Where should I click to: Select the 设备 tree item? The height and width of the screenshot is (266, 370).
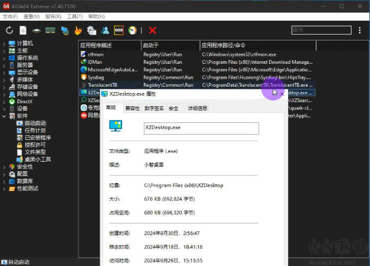[x=22, y=109]
